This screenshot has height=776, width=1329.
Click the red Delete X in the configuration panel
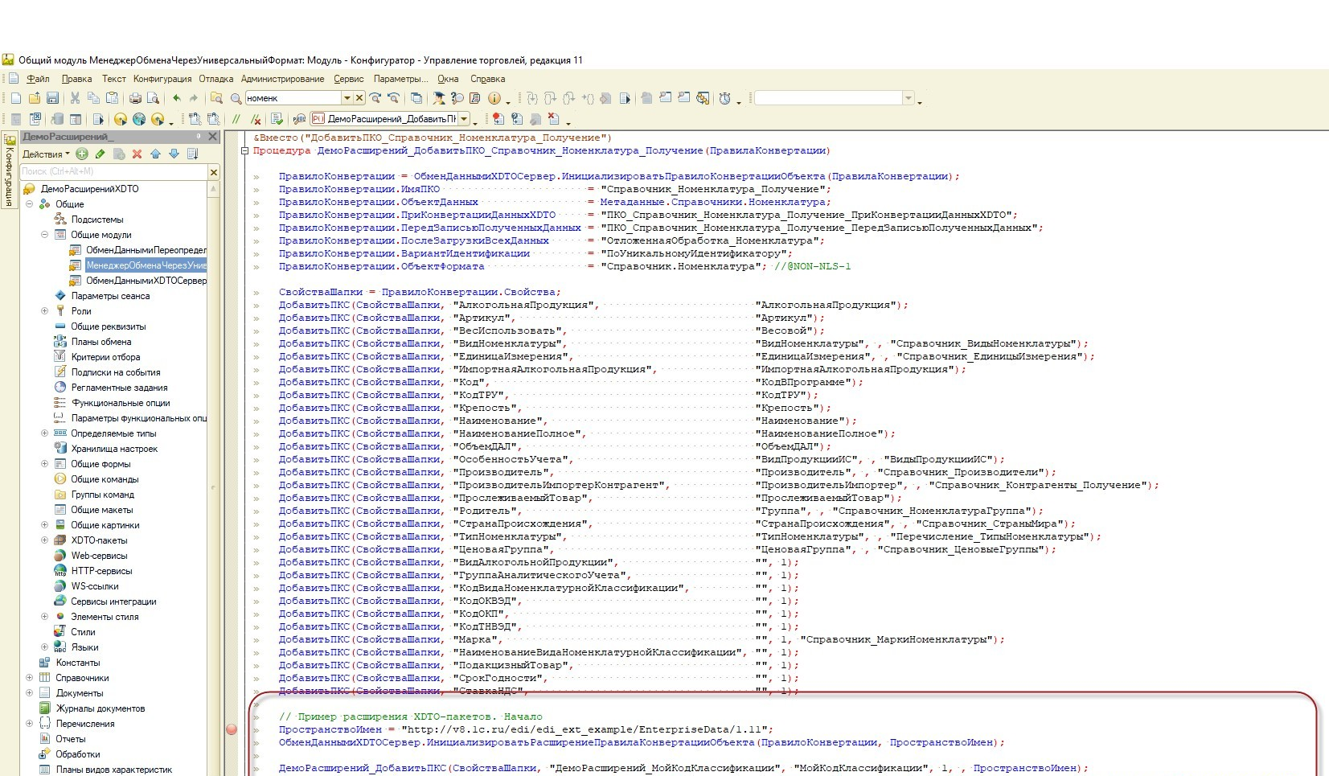tap(137, 154)
